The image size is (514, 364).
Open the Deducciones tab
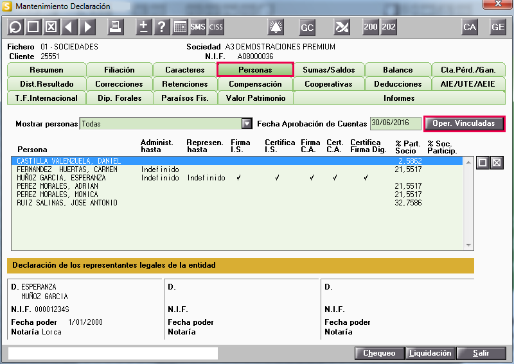[x=397, y=84]
